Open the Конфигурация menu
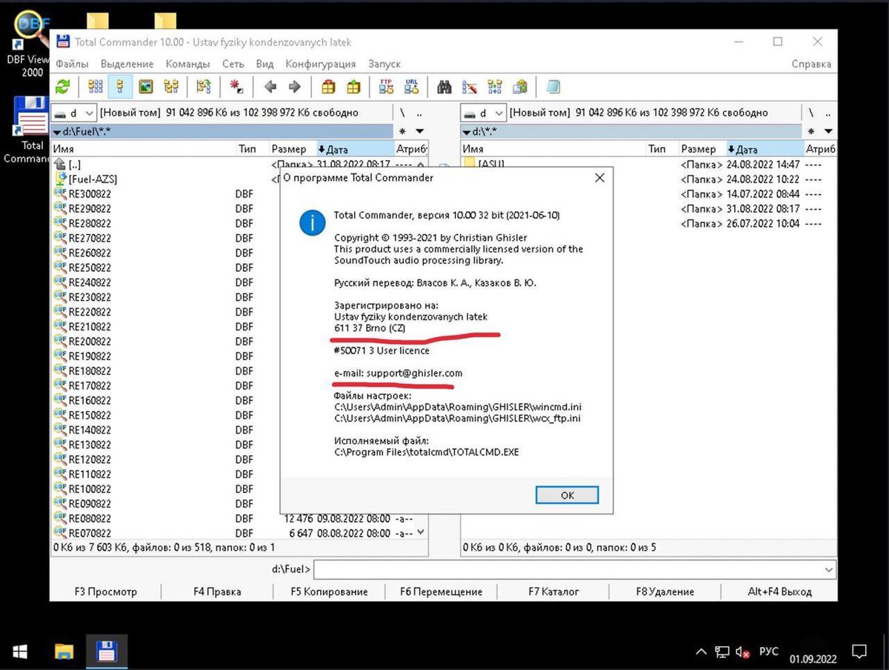 coord(320,64)
